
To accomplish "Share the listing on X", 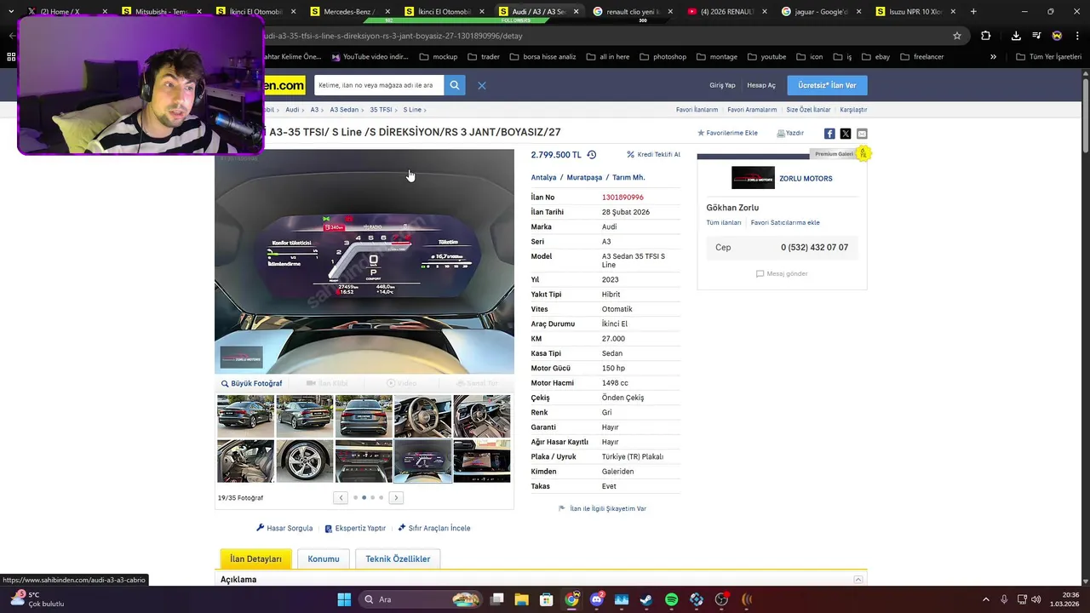I will 846,134.
